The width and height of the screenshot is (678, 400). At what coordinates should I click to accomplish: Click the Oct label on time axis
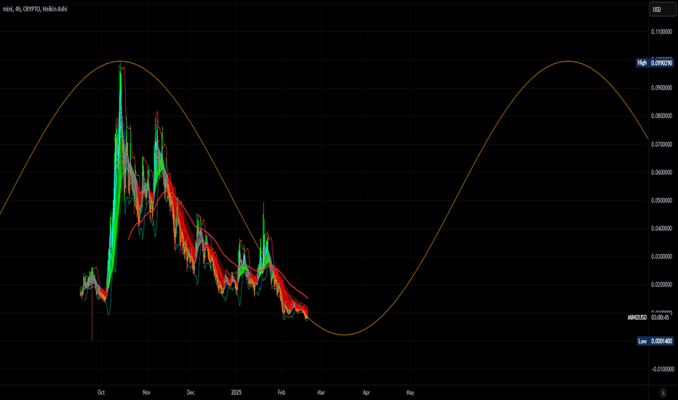100,393
